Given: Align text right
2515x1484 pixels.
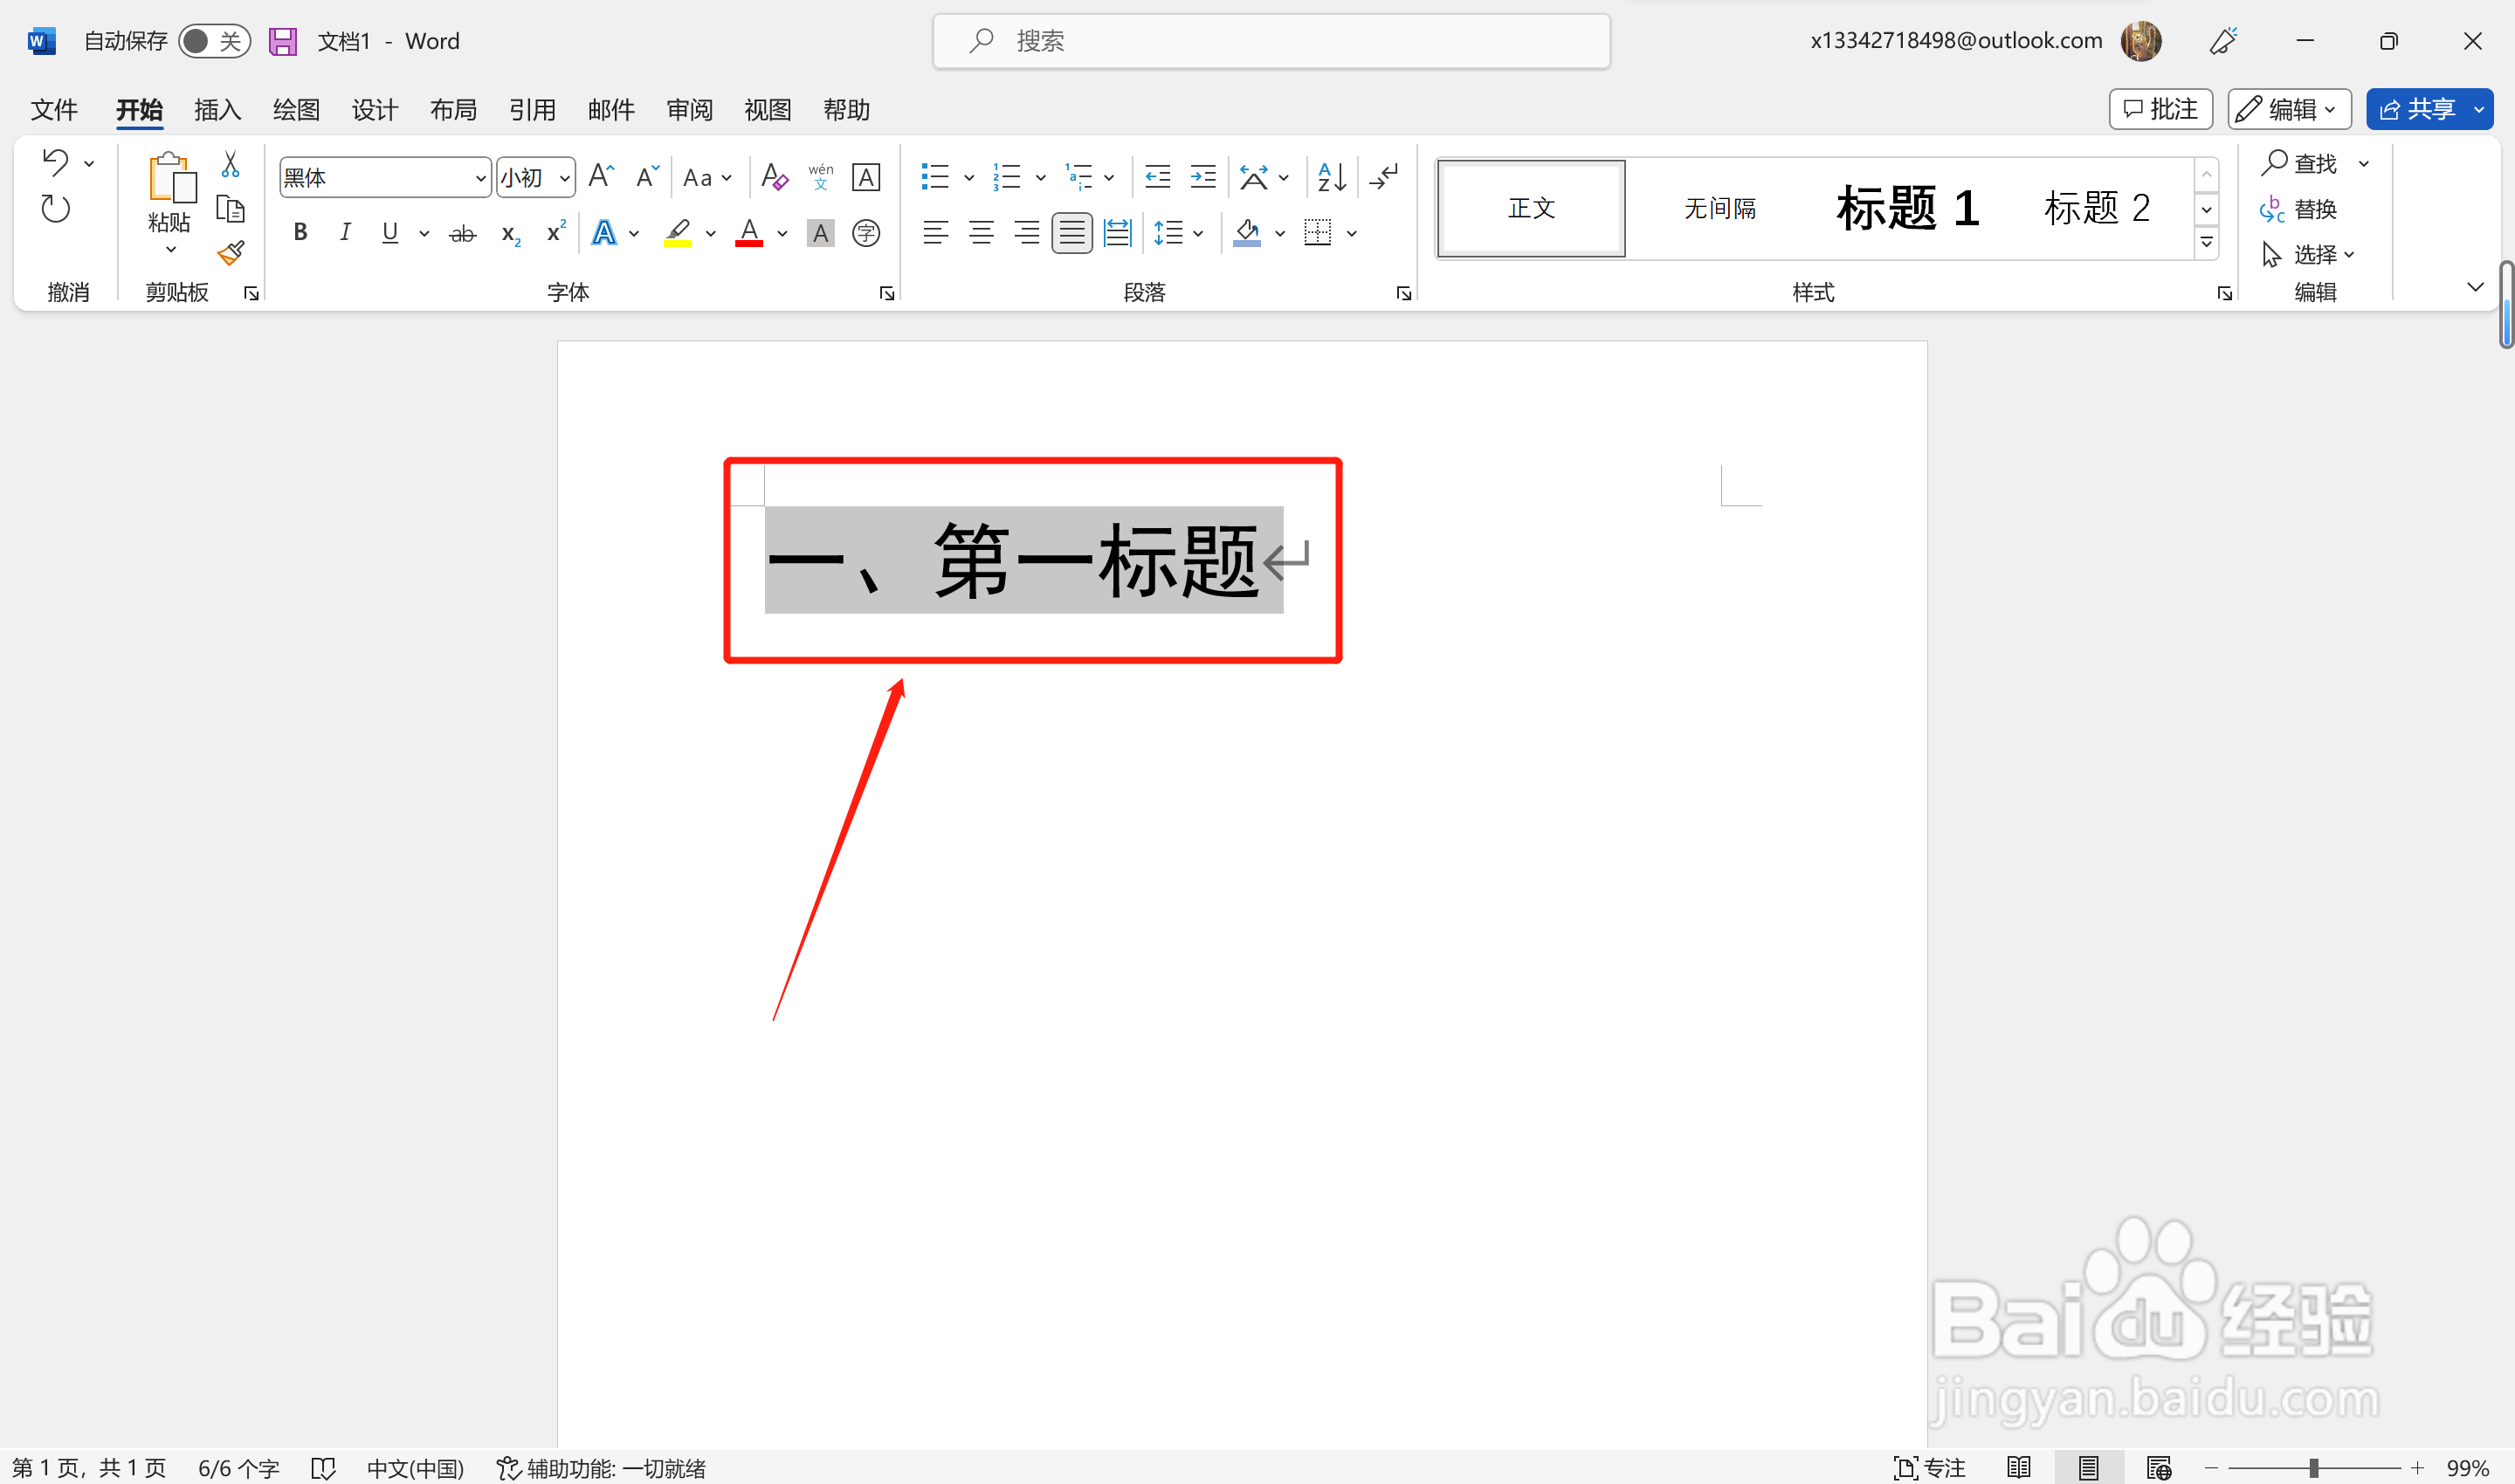Looking at the screenshot, I should tap(1026, 233).
